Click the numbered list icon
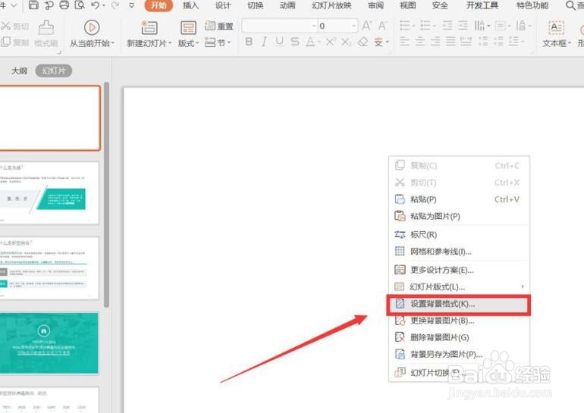Screen dimensions: 584x413 click(x=425, y=26)
